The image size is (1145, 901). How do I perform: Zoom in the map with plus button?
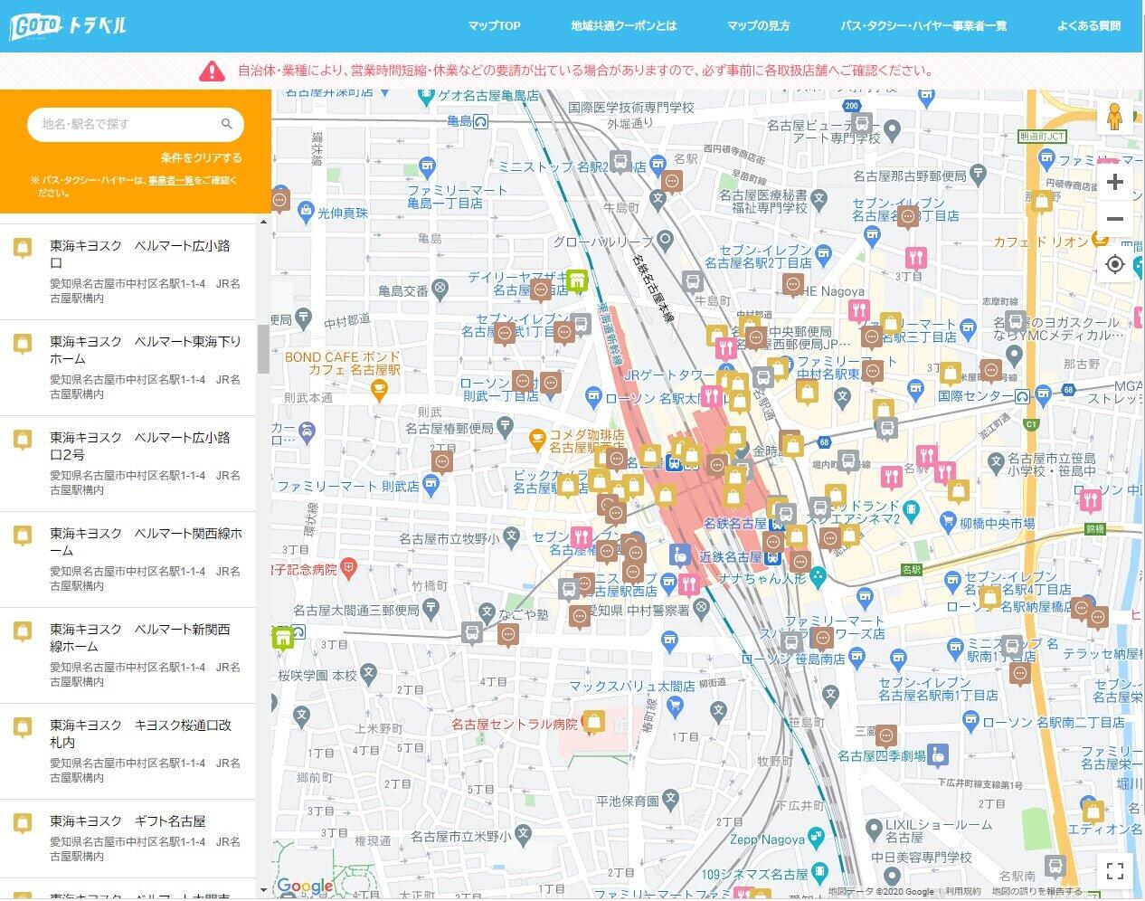1114,182
